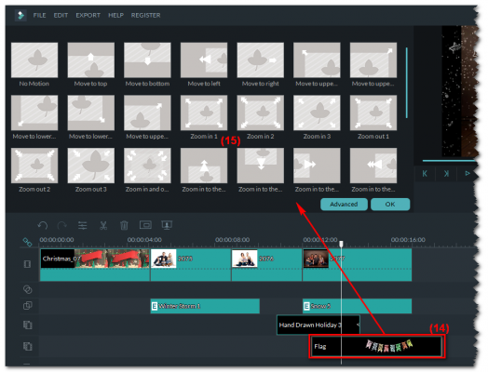Click the Power tool presentation icon
Image resolution: width=488 pixels, height=372 pixels.
coord(167,225)
